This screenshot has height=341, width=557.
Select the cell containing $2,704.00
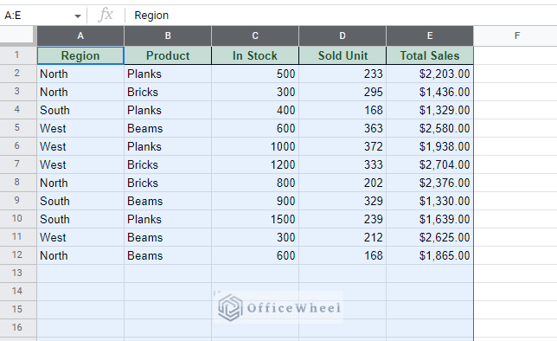(x=430, y=164)
